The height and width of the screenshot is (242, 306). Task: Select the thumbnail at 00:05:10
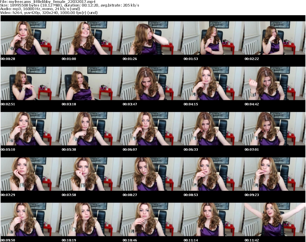(x=31, y=129)
